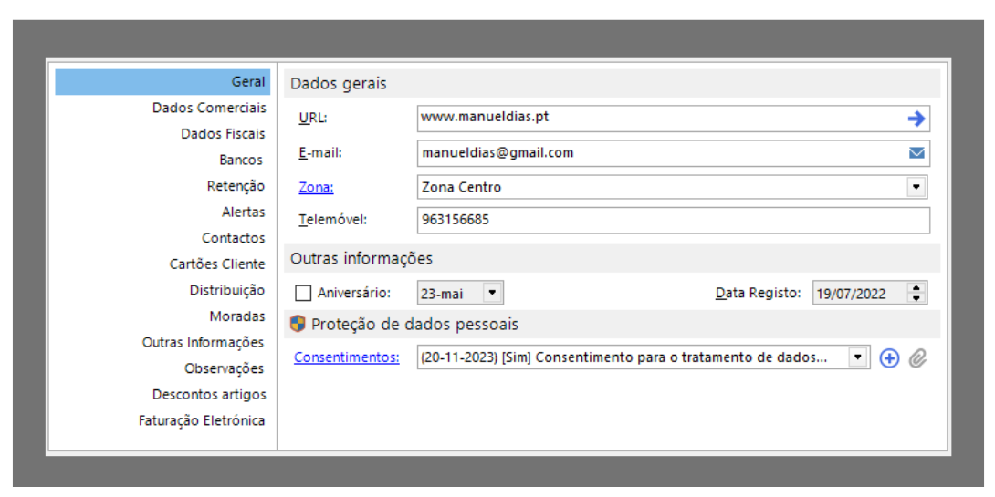Increase the Data Registo with up arrow
The image size is (995, 497).
[x=916, y=288]
